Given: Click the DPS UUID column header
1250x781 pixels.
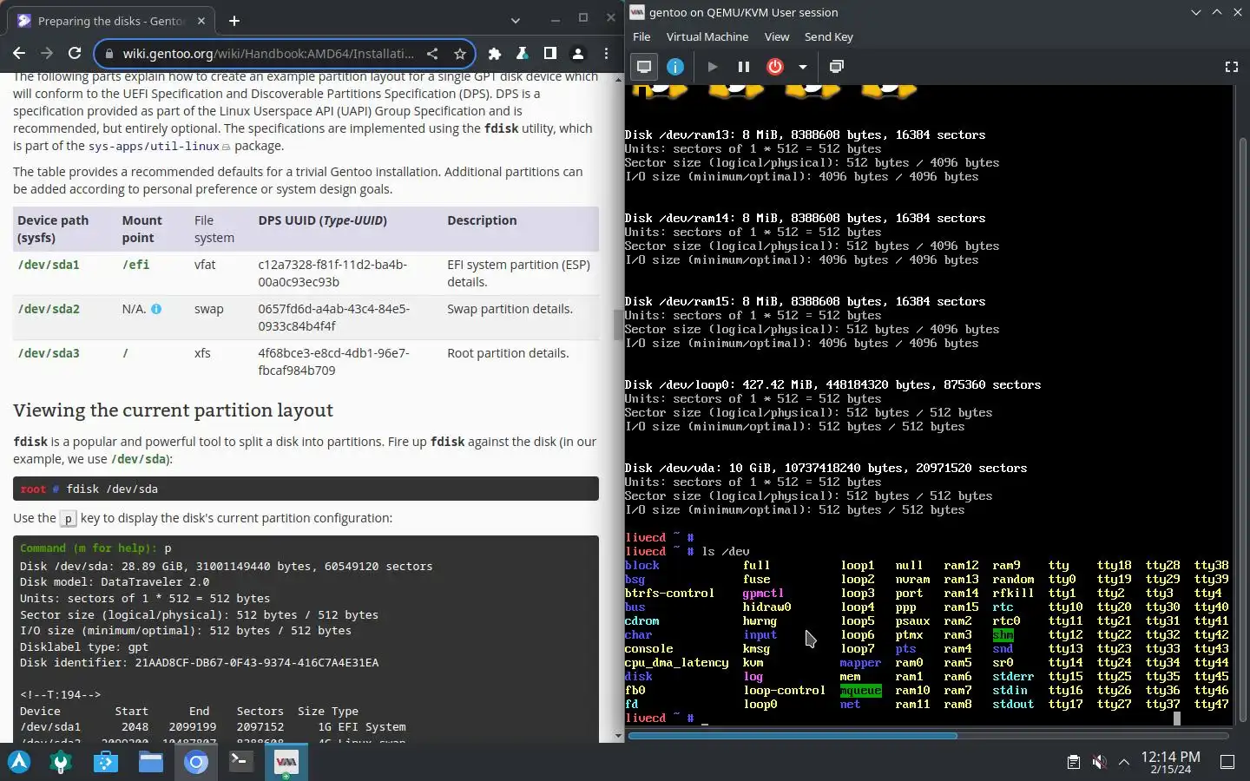Looking at the screenshot, I should coord(322,220).
